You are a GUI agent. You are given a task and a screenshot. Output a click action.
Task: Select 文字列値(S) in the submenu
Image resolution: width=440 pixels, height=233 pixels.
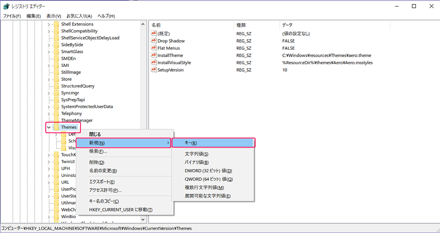(x=213, y=154)
